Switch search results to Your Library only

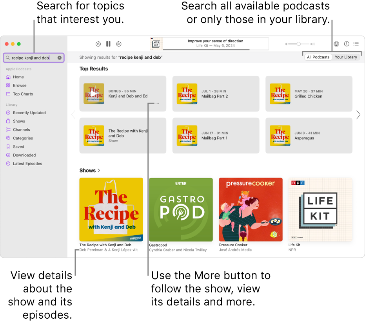click(x=345, y=57)
